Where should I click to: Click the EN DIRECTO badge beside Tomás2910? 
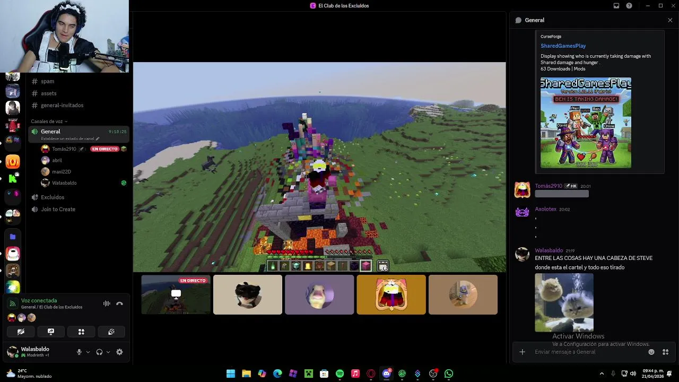click(105, 149)
